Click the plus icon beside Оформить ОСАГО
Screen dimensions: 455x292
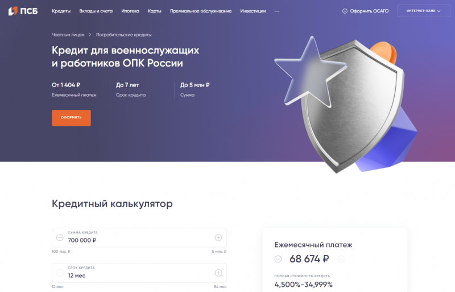point(345,11)
